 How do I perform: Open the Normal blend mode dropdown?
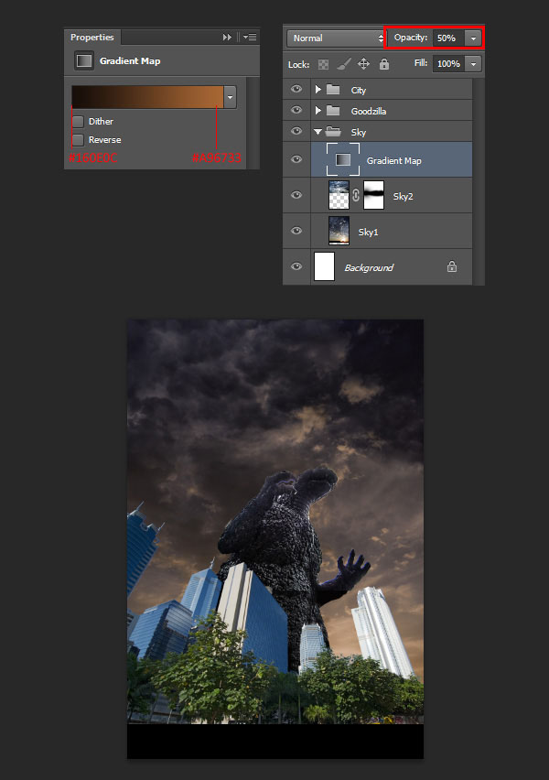[x=336, y=38]
